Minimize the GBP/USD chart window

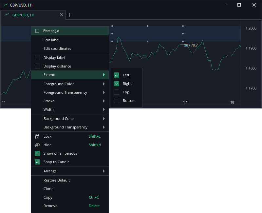224,5
